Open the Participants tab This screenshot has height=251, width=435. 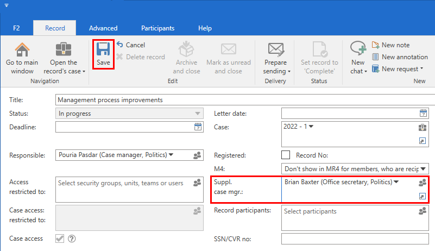(157, 28)
